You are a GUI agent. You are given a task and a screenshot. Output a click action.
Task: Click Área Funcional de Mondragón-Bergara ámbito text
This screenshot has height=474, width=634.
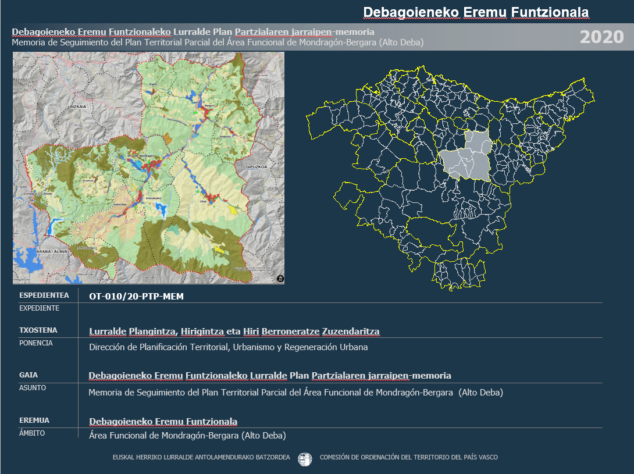pos(187,435)
